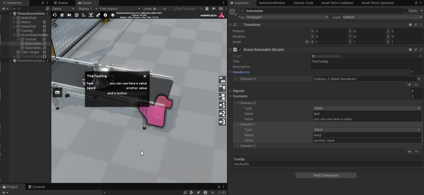
Task: Remove a Contents element with minus button
Action: pyautogui.click(x=416, y=152)
